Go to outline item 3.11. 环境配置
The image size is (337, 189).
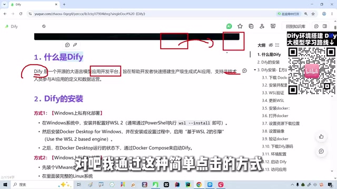274,154
